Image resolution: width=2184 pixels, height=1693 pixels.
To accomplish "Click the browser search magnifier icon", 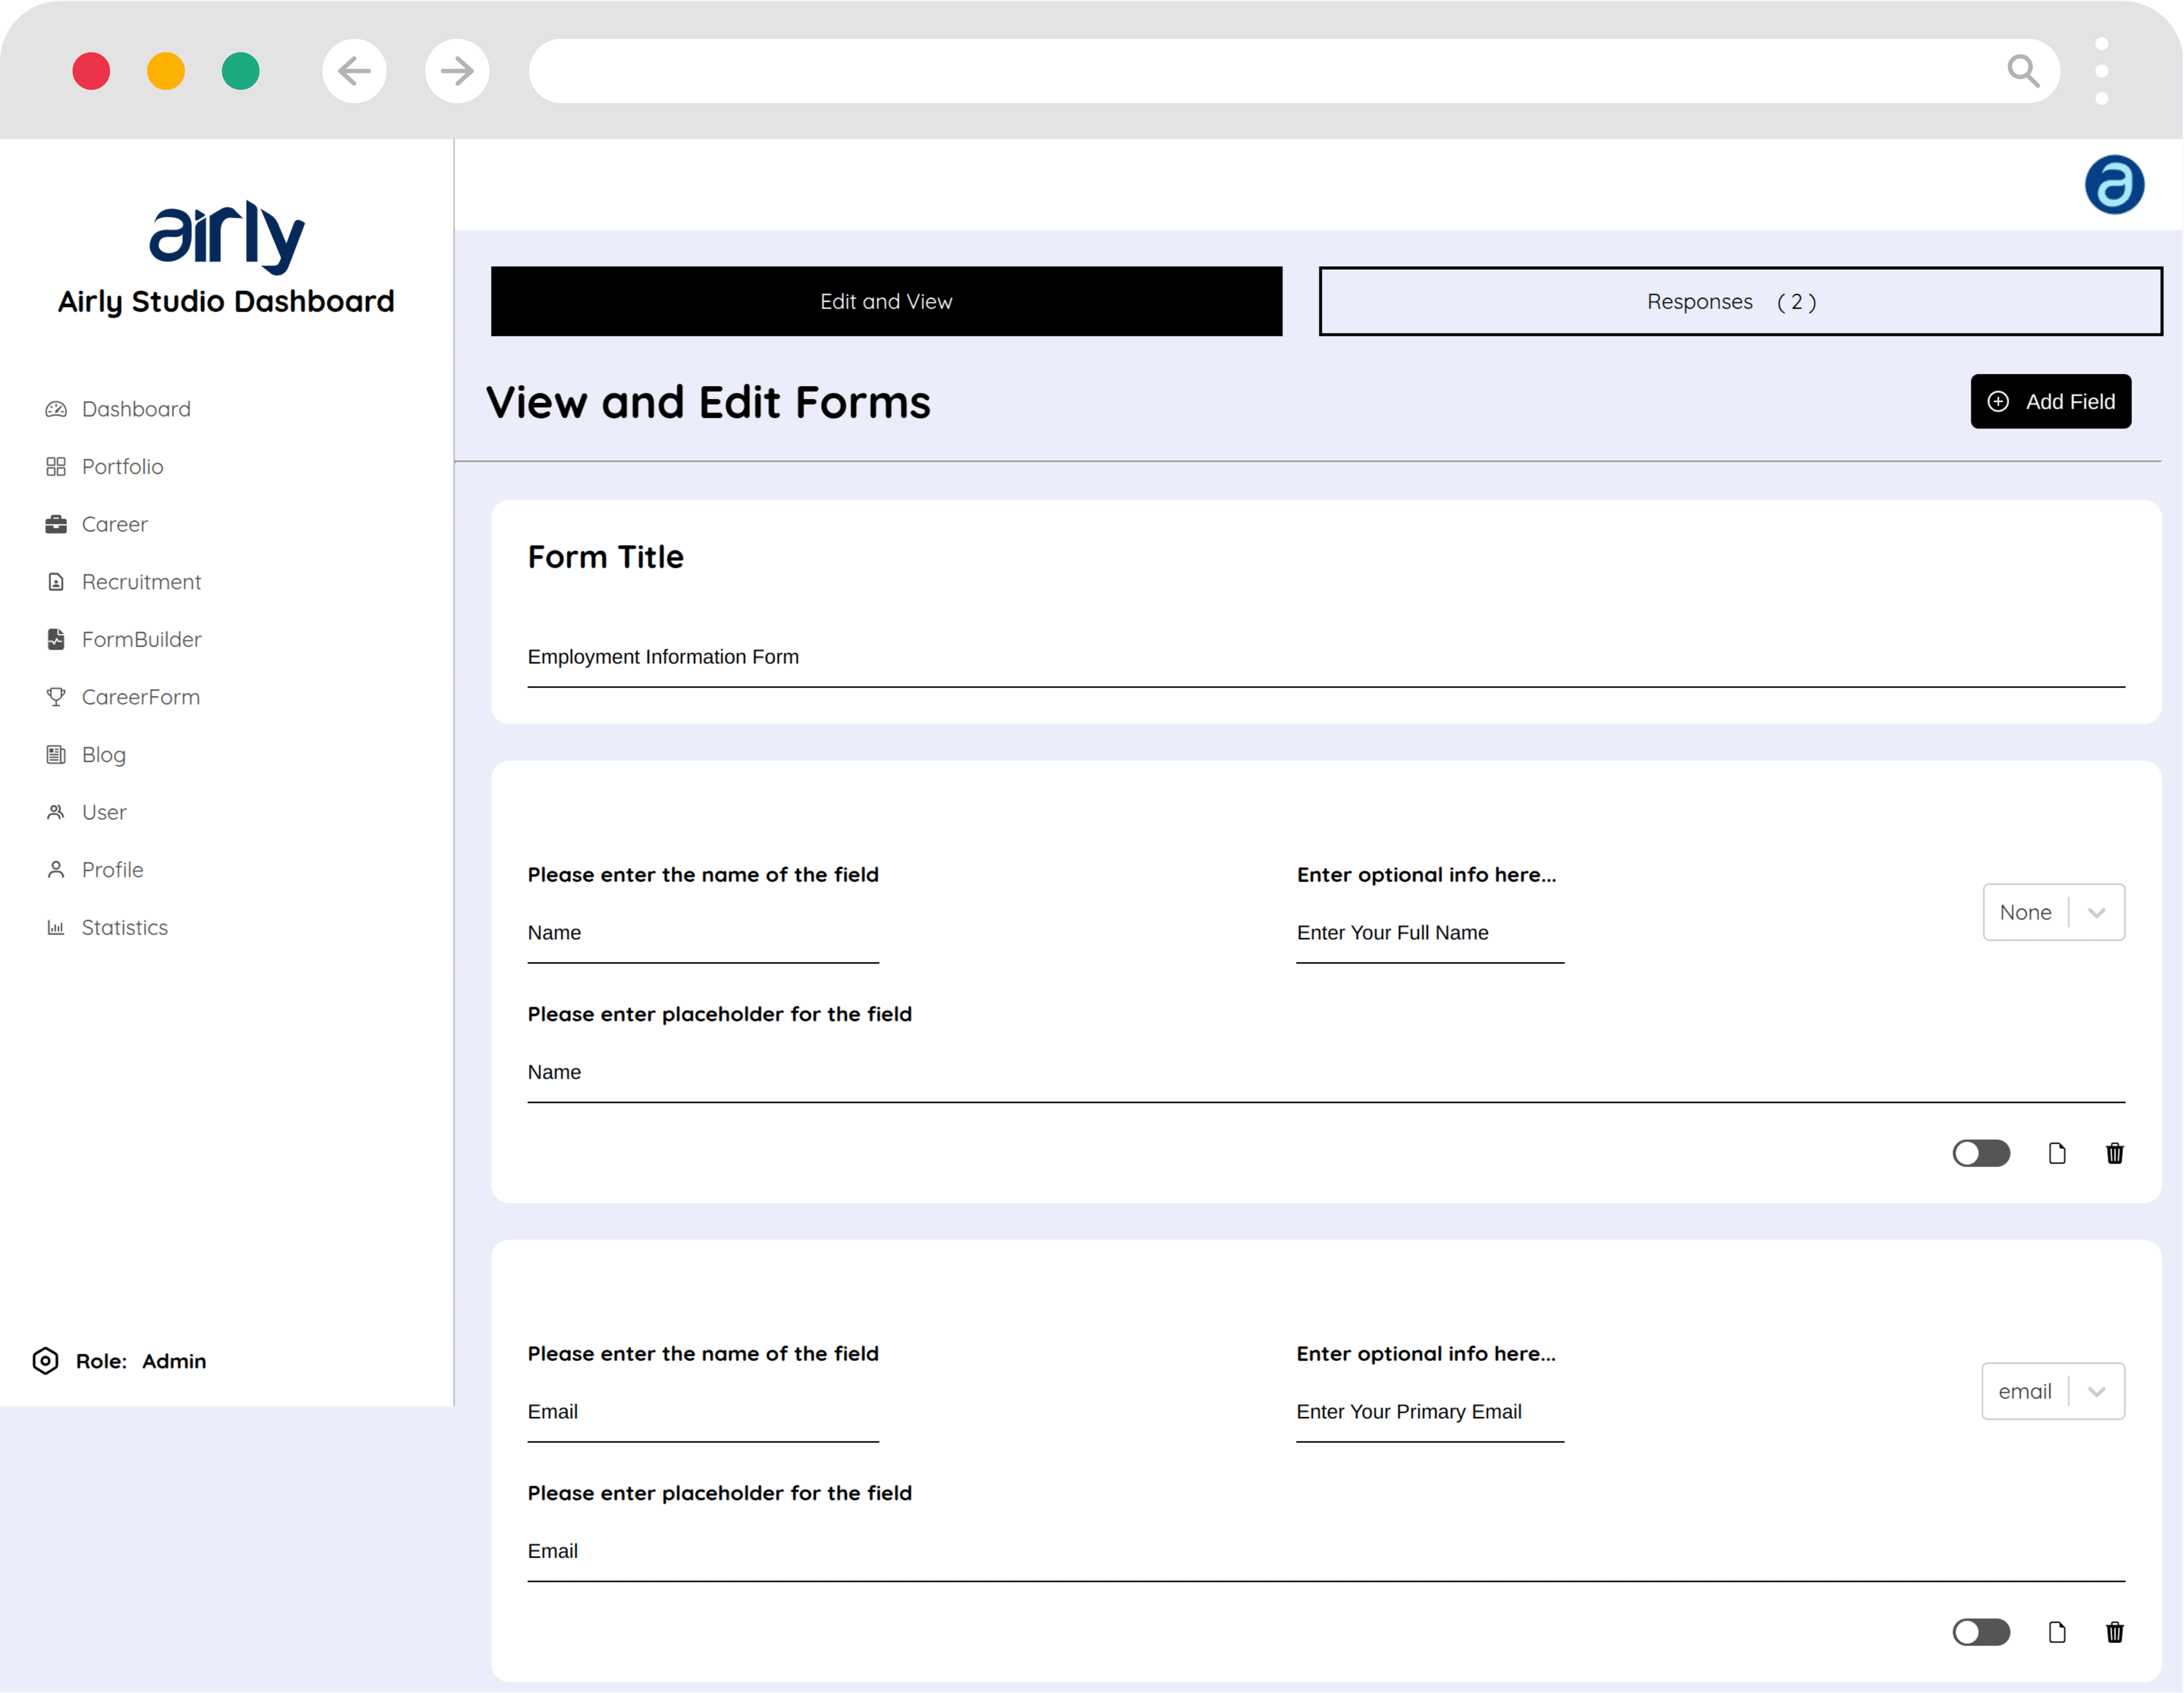I will 2022,71.
